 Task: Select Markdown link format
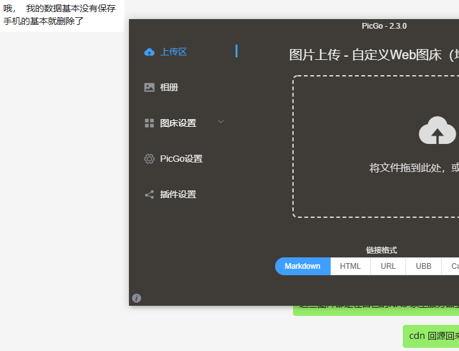pyautogui.click(x=303, y=266)
